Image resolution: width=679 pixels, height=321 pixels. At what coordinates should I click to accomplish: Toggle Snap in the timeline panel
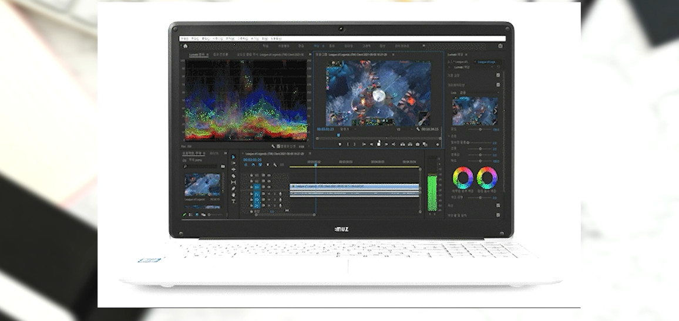[253, 165]
